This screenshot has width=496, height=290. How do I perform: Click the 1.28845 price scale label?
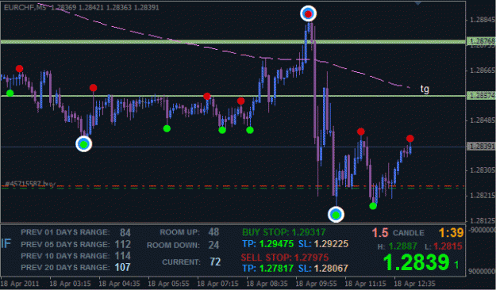[483, 20]
